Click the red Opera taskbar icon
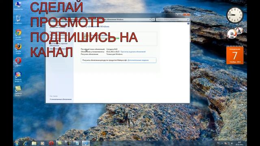This screenshot has width=260, height=146. (51, 143)
